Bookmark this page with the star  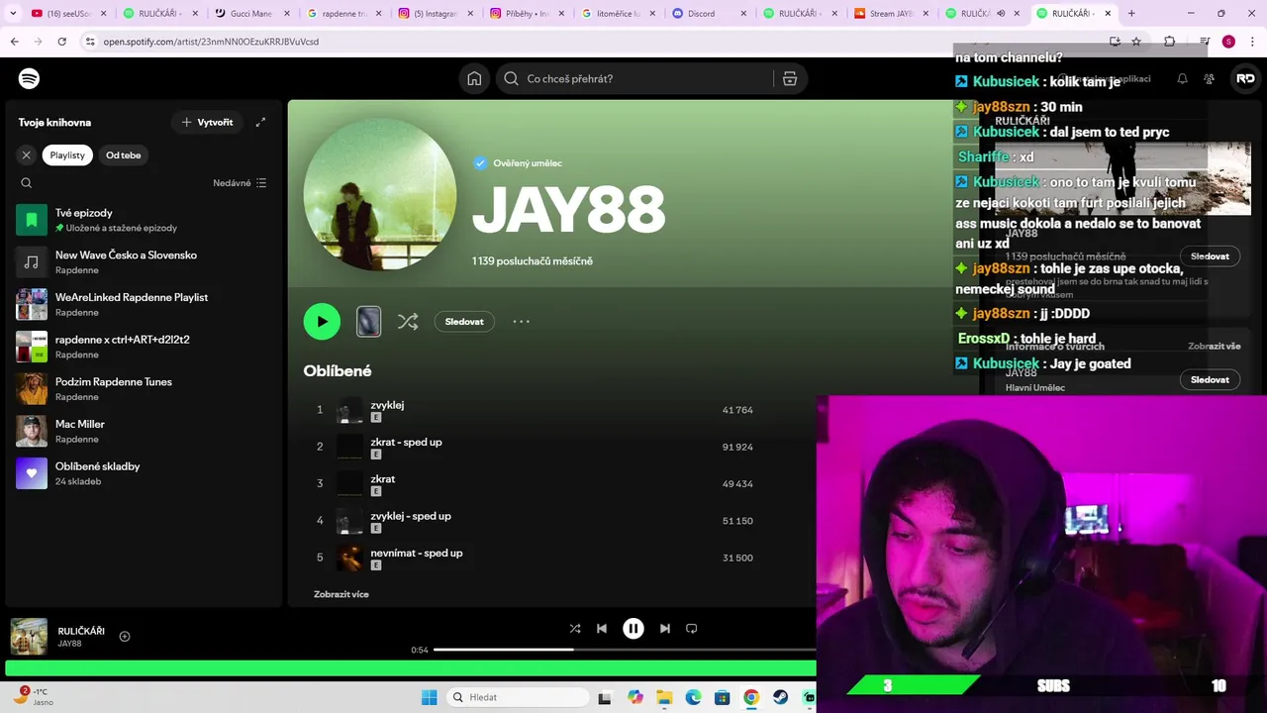[x=1136, y=42]
